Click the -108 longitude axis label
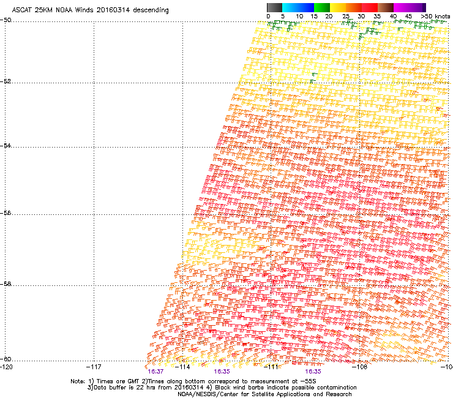 click(x=360, y=367)
